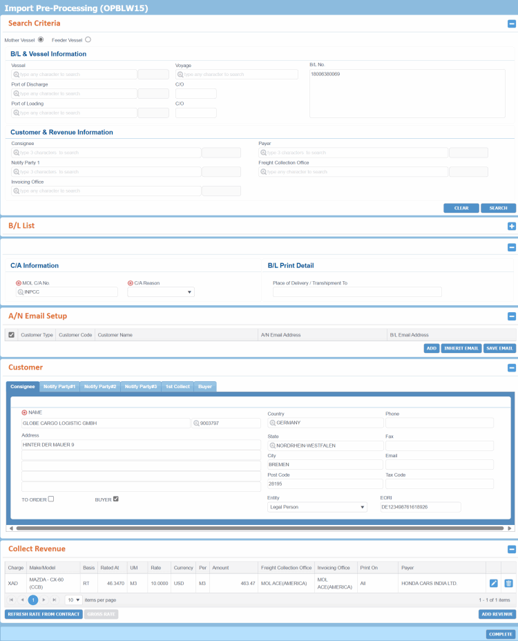Click Invoicing Office search icon

point(17,191)
